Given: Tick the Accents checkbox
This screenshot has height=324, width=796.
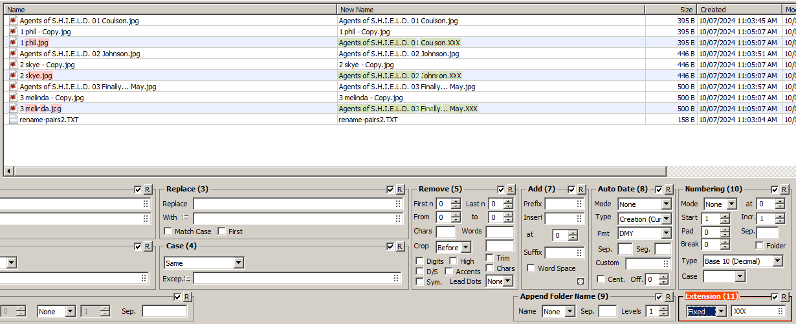Looking at the screenshot, I should (449, 272).
